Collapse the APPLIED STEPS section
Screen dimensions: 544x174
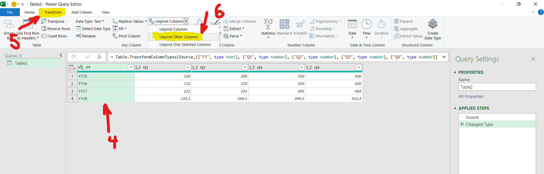(455, 108)
